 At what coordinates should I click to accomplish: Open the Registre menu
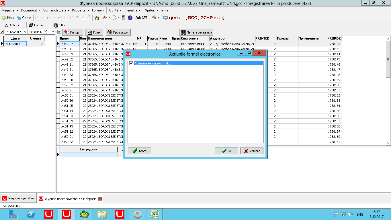point(9,10)
